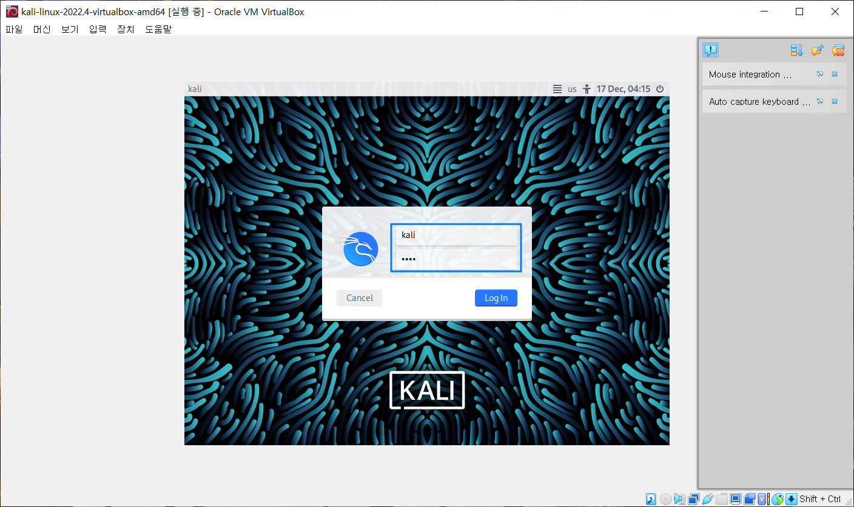Open the accessibility person icon menu

(587, 89)
